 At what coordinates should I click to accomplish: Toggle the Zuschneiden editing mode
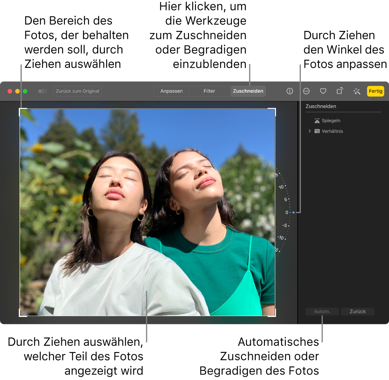248,91
